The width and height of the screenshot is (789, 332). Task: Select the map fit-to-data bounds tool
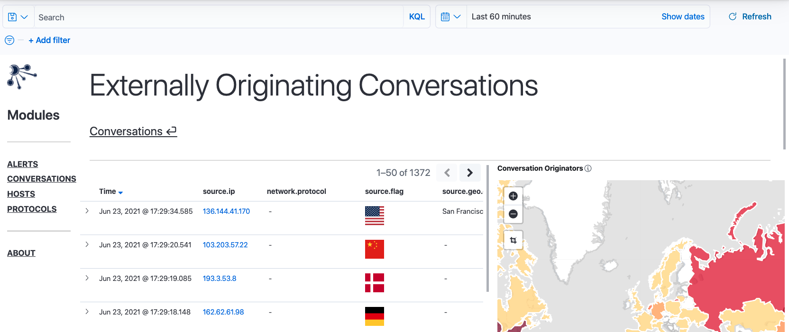coord(513,240)
